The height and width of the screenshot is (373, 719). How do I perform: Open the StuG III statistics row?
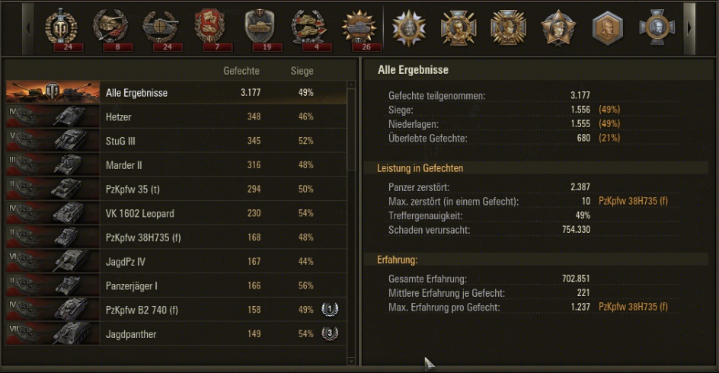(175, 141)
